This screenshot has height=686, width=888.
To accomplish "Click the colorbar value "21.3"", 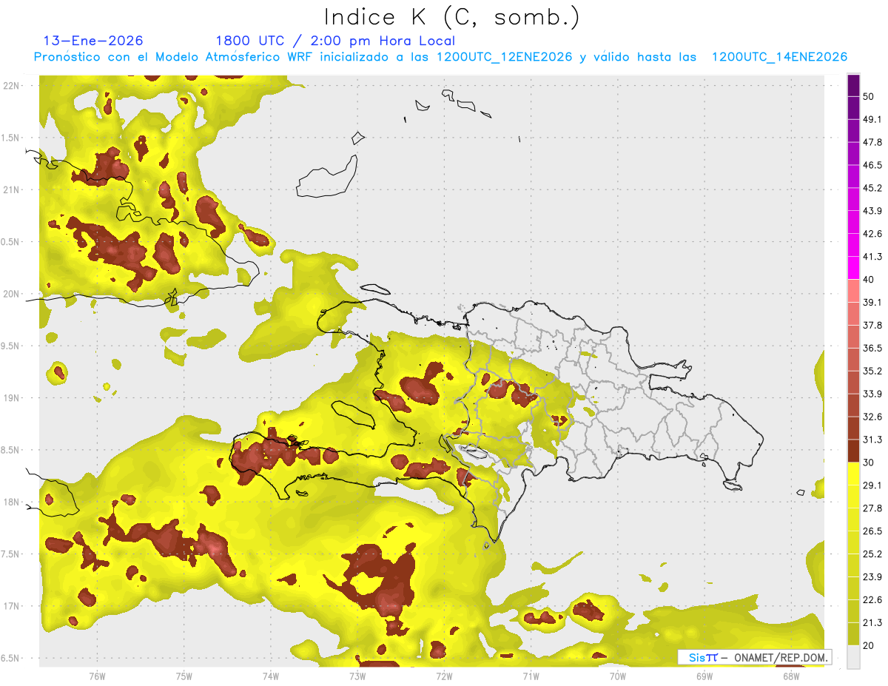I will [x=872, y=623].
